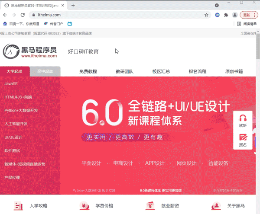Open the Chrome profile avatar icon
This screenshot has height=214, width=260.
pos(235,15)
